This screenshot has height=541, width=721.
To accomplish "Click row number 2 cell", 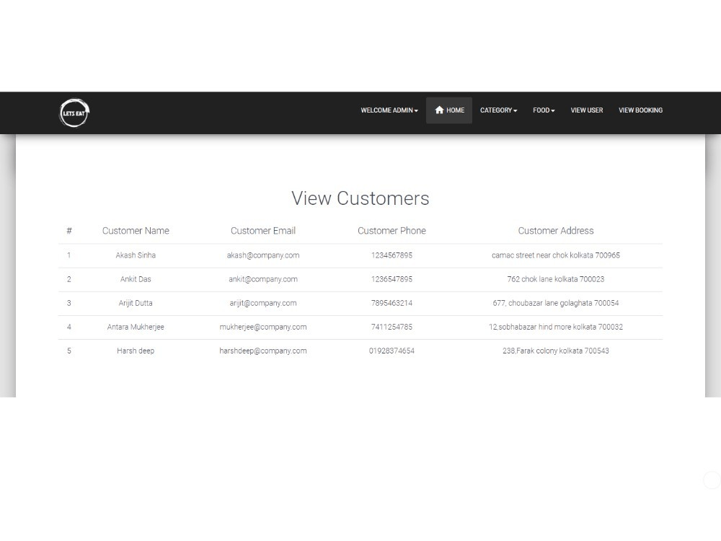I will click(x=69, y=278).
